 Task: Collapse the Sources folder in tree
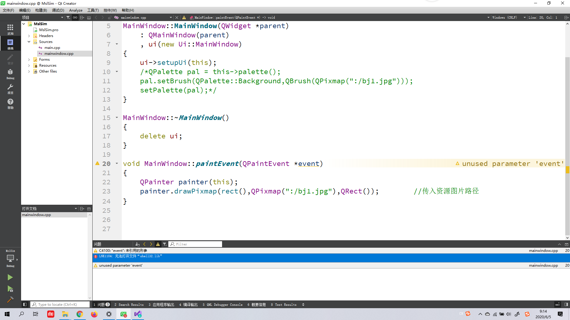click(29, 42)
